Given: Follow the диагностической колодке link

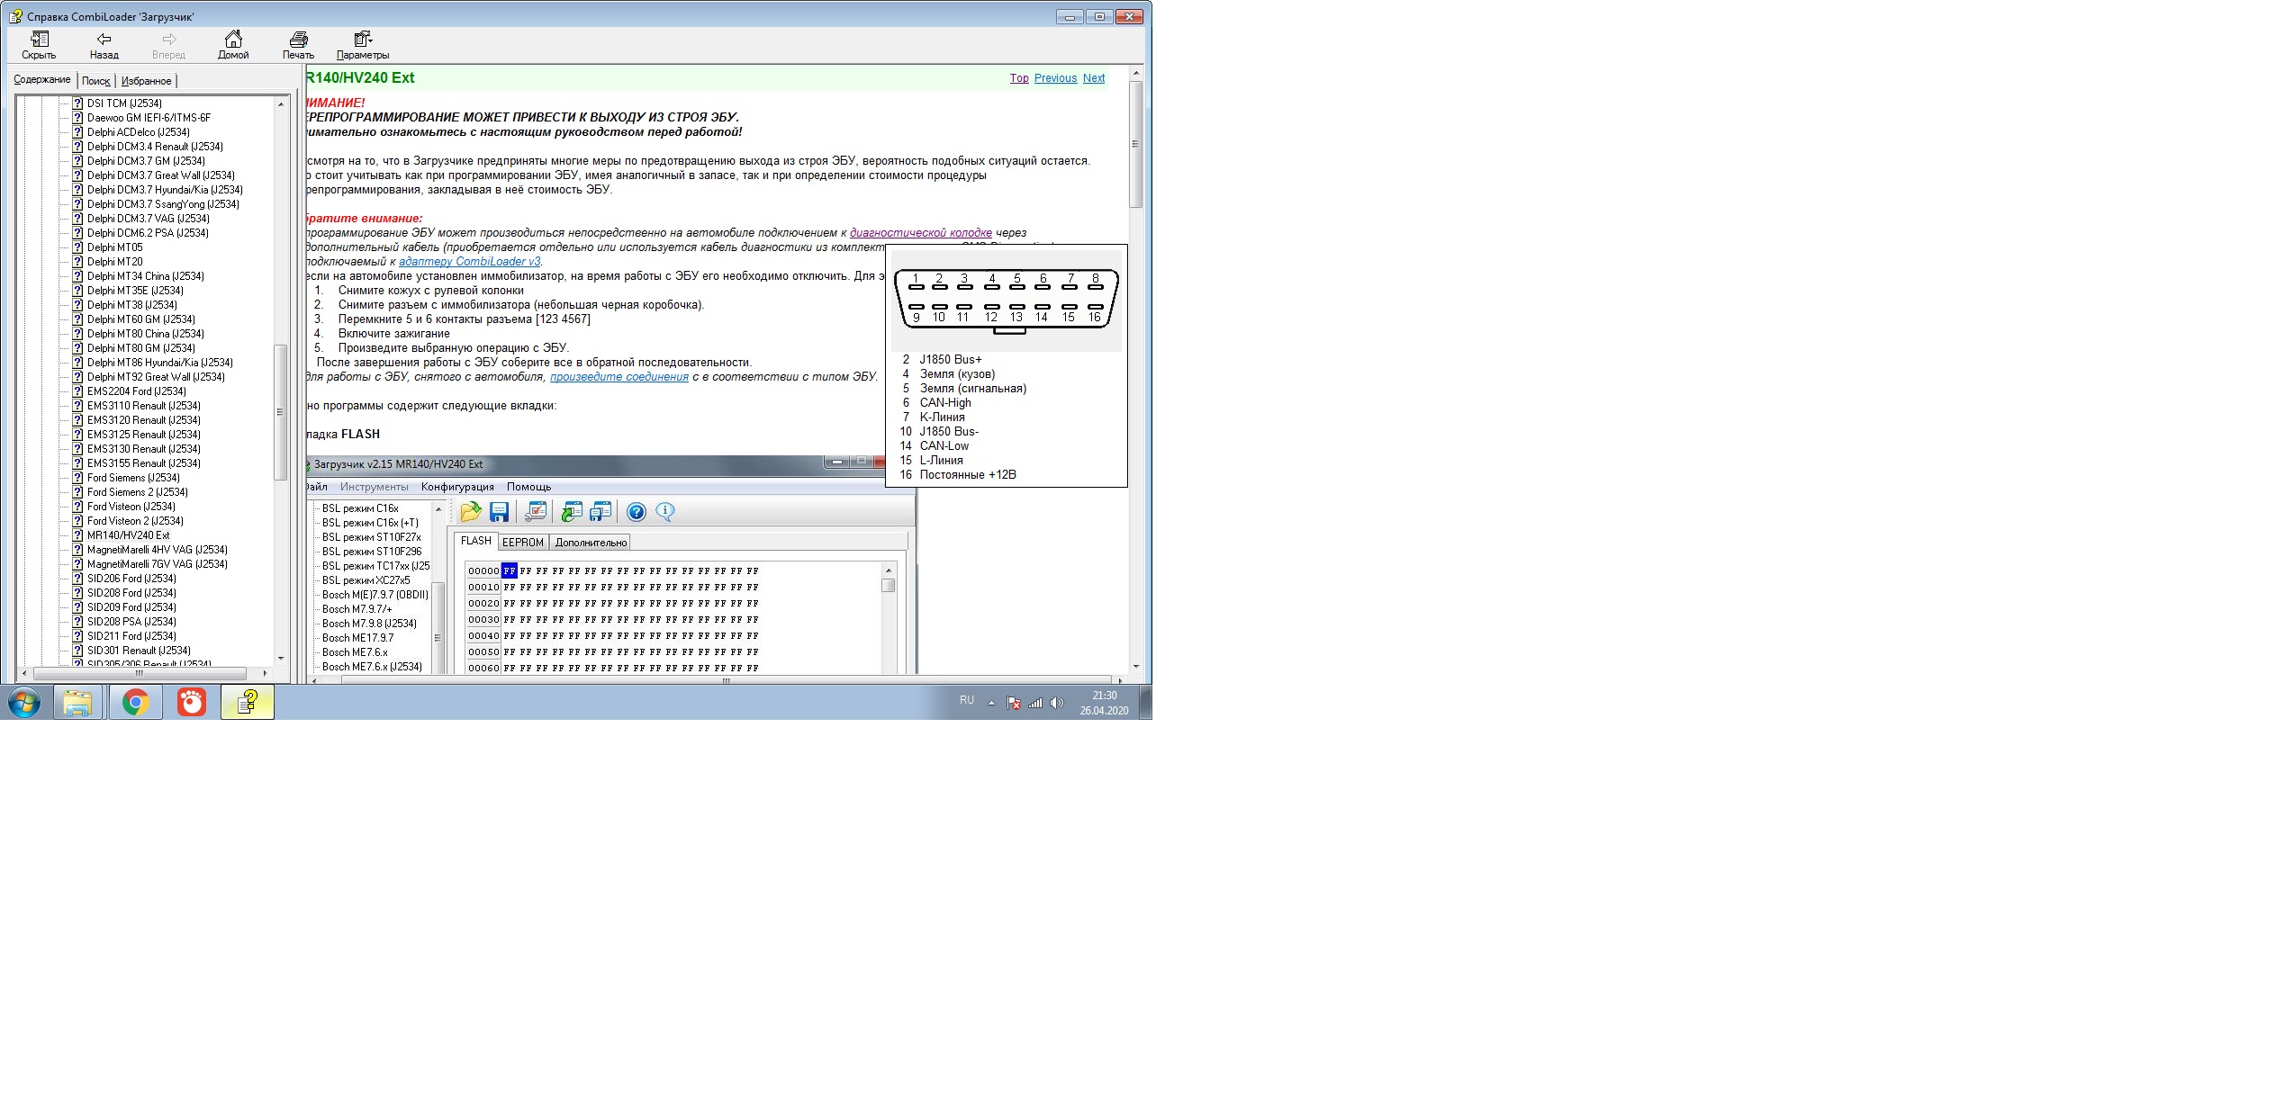Looking at the screenshot, I should click(920, 233).
